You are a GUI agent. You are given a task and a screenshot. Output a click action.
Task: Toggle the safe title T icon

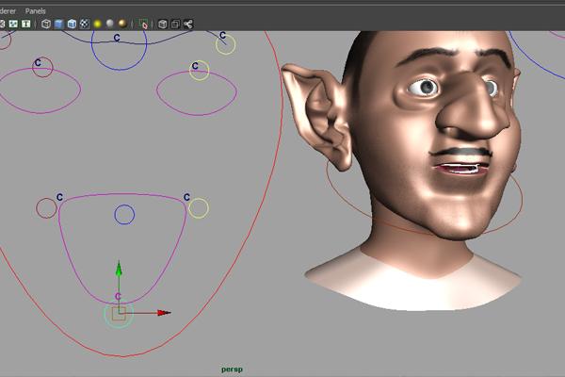point(26,25)
